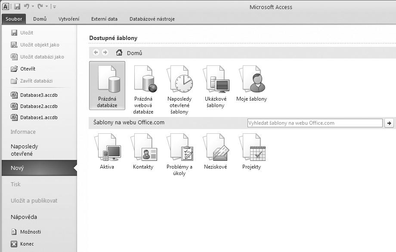396x252 pixels.
Task: Click Zavřít databázi
Action: tap(32, 81)
